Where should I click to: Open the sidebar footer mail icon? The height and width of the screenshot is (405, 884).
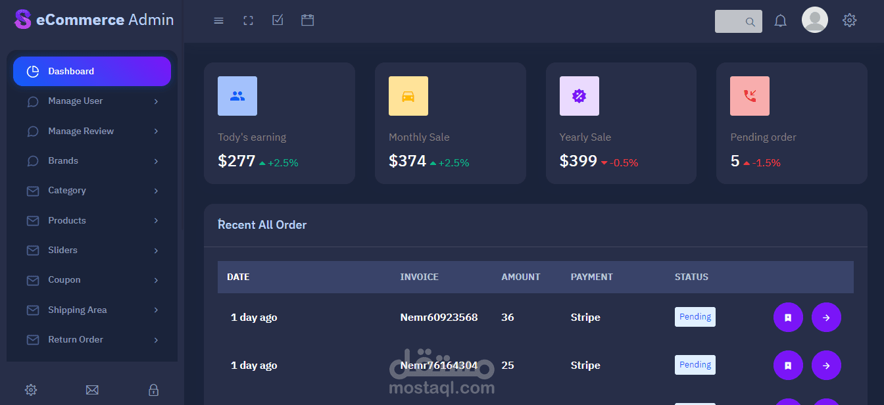[92, 390]
